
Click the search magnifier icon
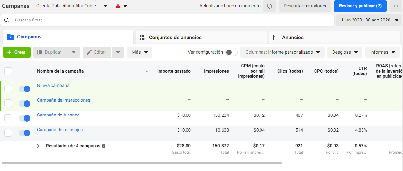[7, 20]
